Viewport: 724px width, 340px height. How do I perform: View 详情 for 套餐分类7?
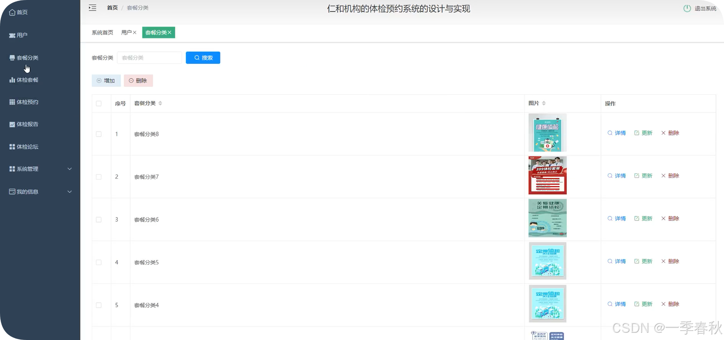pos(617,176)
